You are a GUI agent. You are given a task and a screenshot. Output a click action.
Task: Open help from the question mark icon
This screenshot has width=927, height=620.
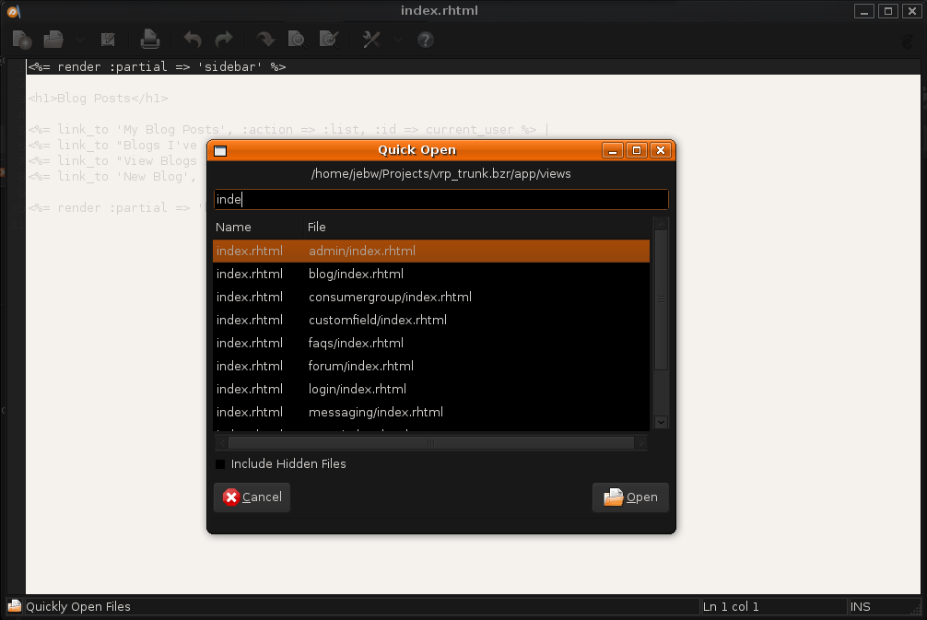pyautogui.click(x=425, y=40)
